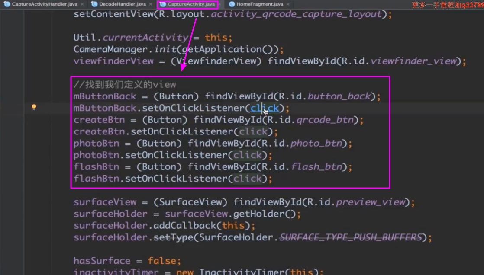
Task: Click flashBtn variable in findViewById assignment line
Action: pos(96,166)
